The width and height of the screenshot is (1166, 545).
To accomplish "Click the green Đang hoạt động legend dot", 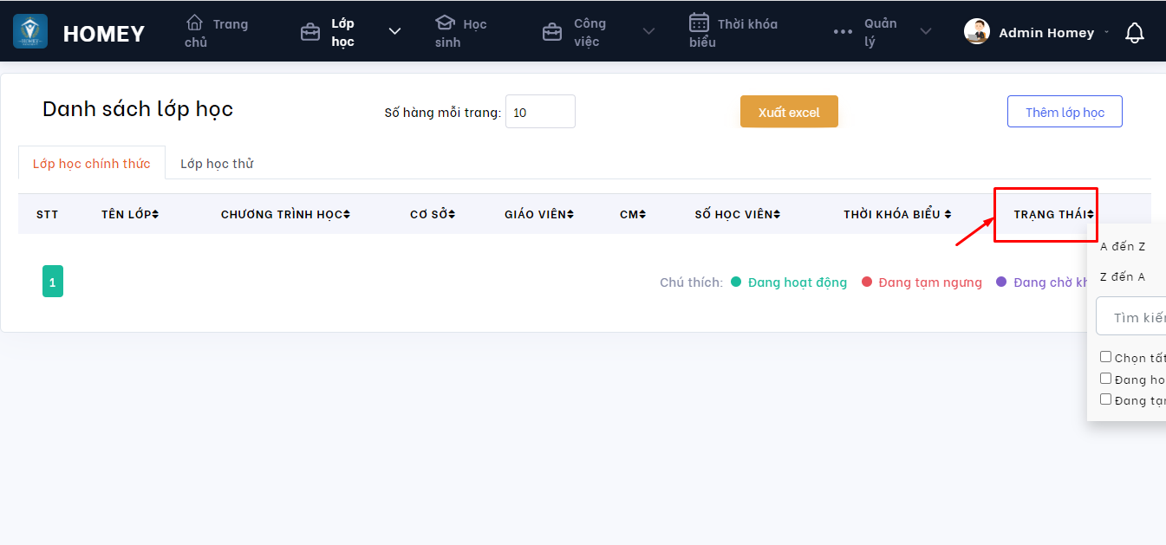I will [x=736, y=282].
